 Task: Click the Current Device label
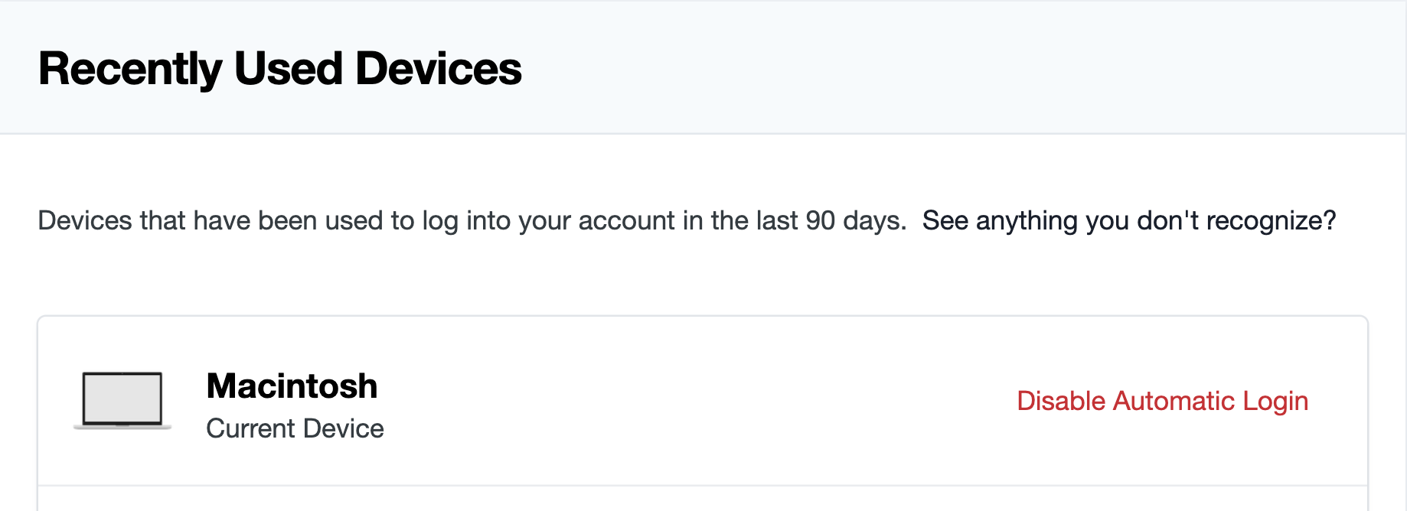(295, 428)
